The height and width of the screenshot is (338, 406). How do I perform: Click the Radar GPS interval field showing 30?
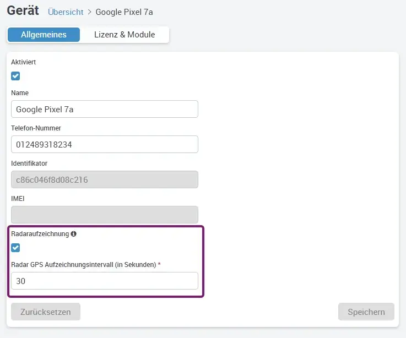pos(104,281)
